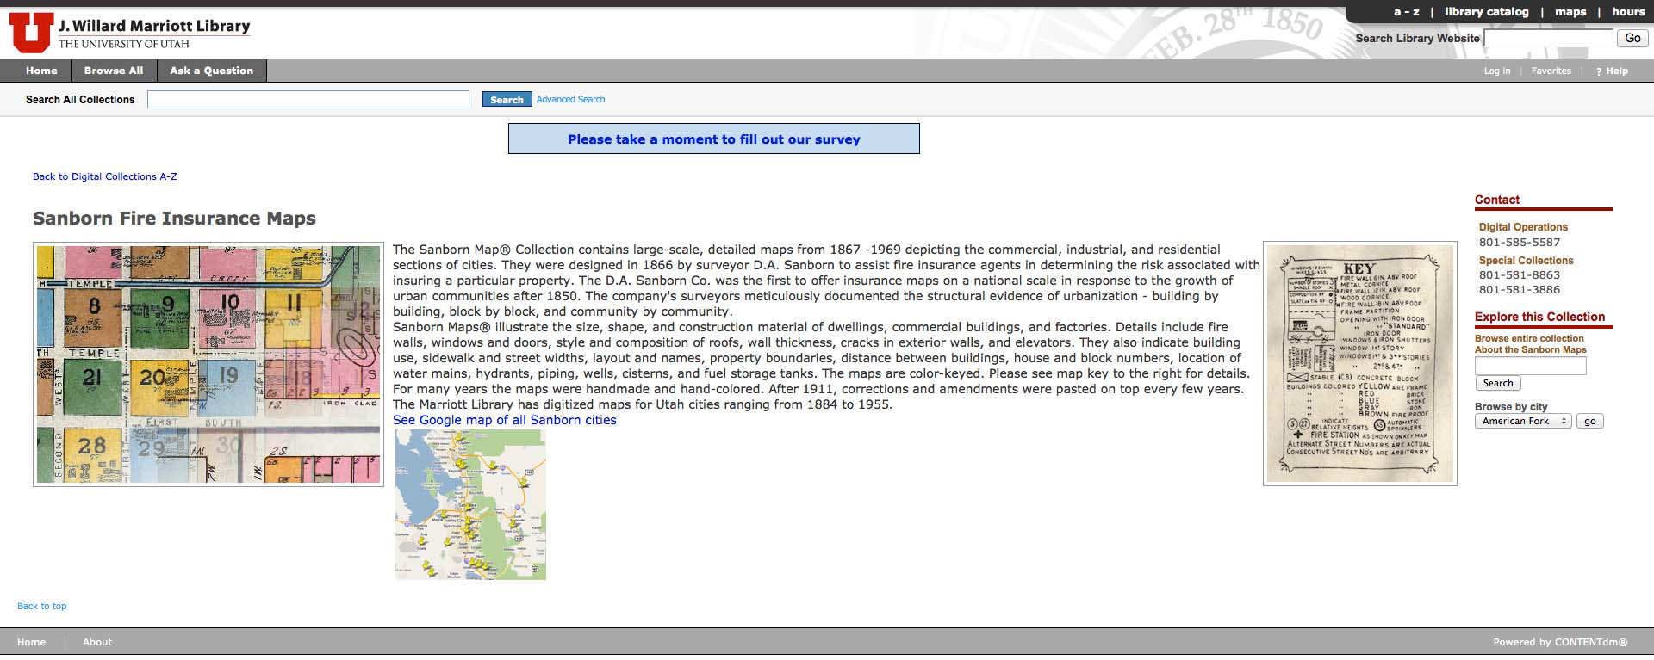Click the Log in link
The width and height of the screenshot is (1654, 660).
1496,71
